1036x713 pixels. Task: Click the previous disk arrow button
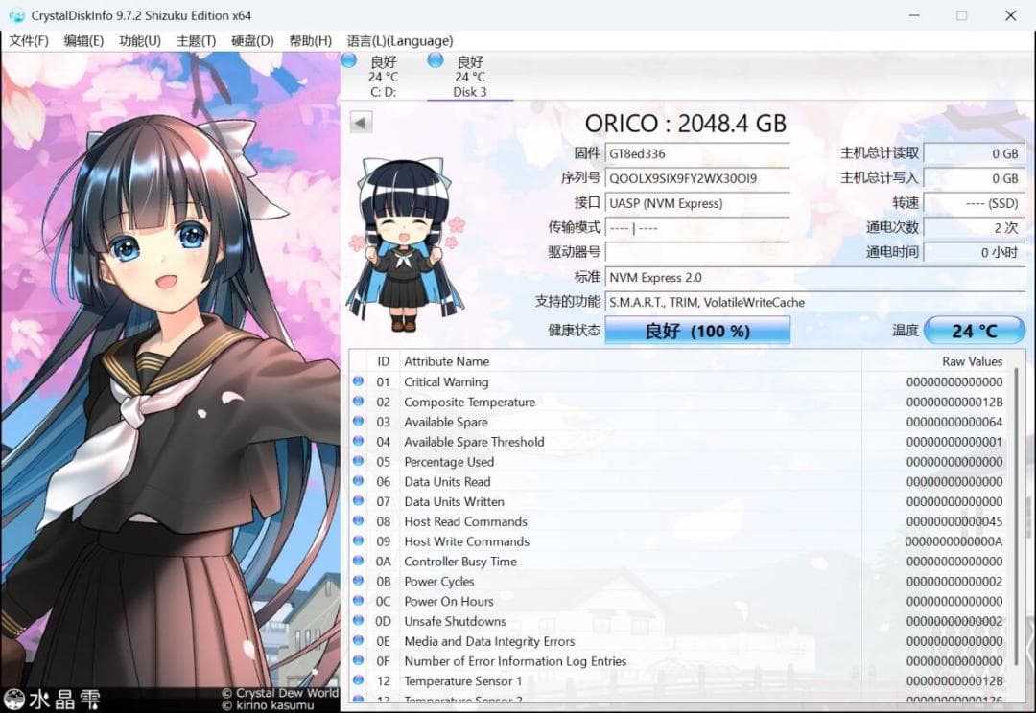(x=360, y=122)
